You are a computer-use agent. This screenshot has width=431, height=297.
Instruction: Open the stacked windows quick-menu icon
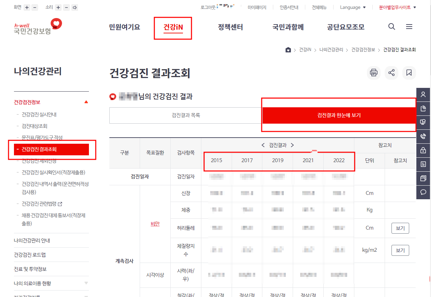[x=424, y=178]
